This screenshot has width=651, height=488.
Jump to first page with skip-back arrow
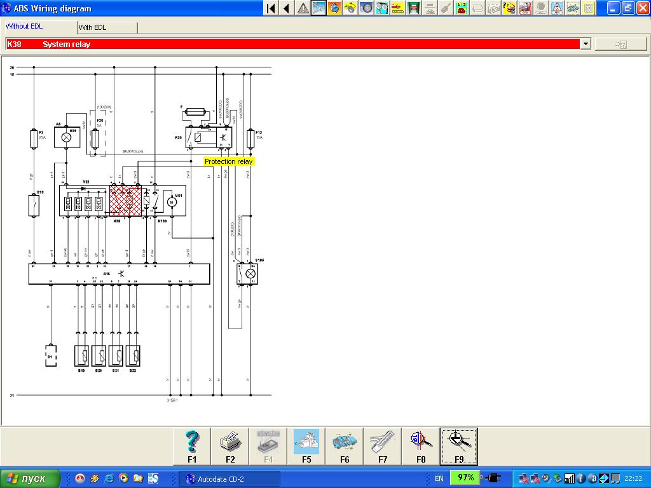pos(271,8)
